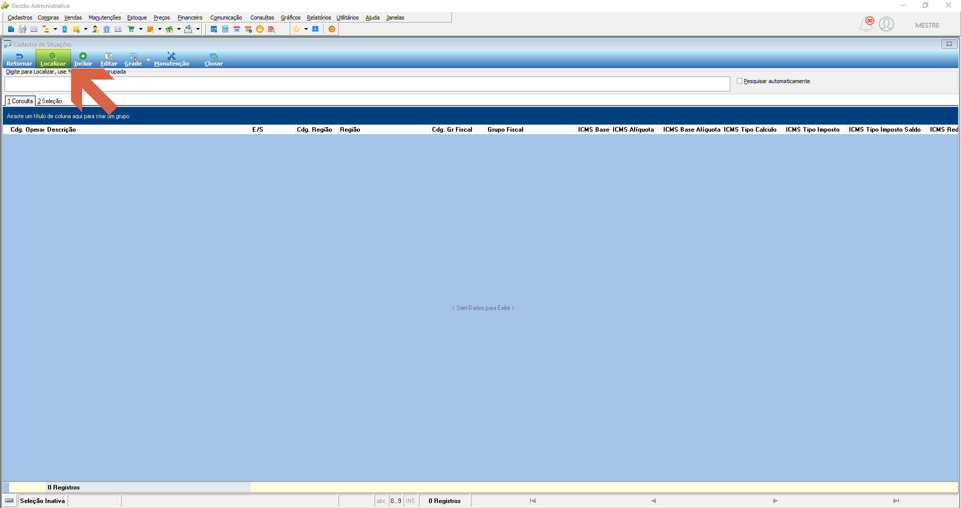Go to first record navigation button
Screen dimensions: 961x508
tap(533, 500)
